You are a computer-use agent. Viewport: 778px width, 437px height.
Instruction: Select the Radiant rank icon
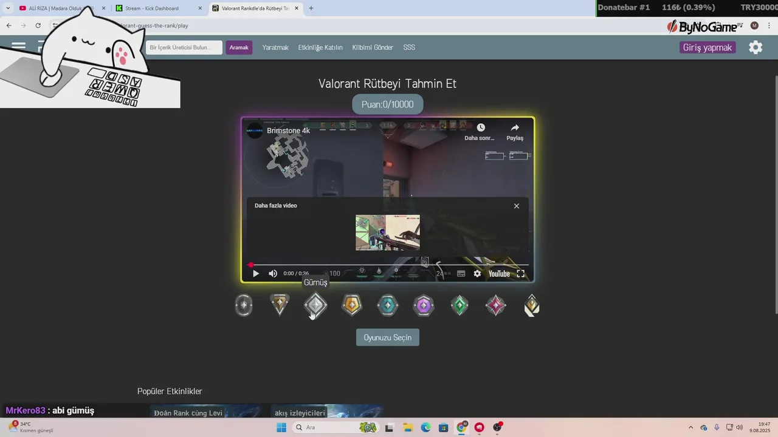[532, 305]
